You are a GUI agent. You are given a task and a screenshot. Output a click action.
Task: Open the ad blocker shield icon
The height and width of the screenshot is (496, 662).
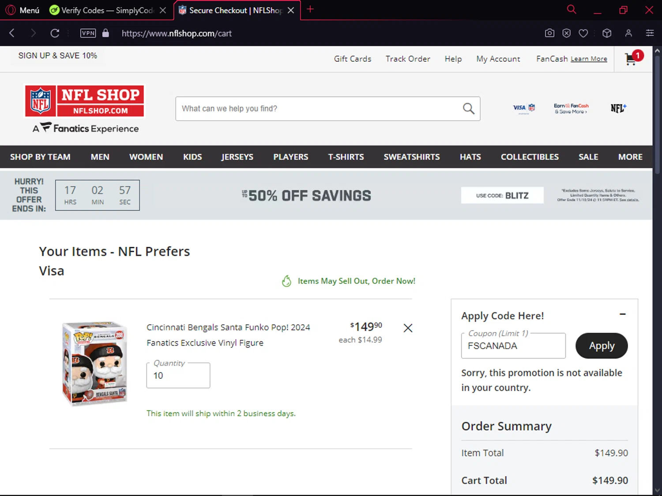(x=567, y=33)
